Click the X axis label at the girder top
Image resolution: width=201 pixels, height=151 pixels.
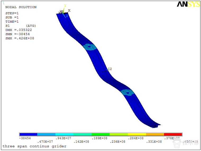69,11
